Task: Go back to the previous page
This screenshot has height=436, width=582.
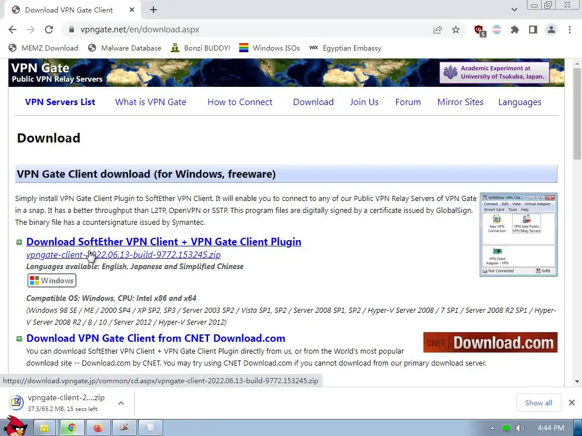Action: pos(13,30)
